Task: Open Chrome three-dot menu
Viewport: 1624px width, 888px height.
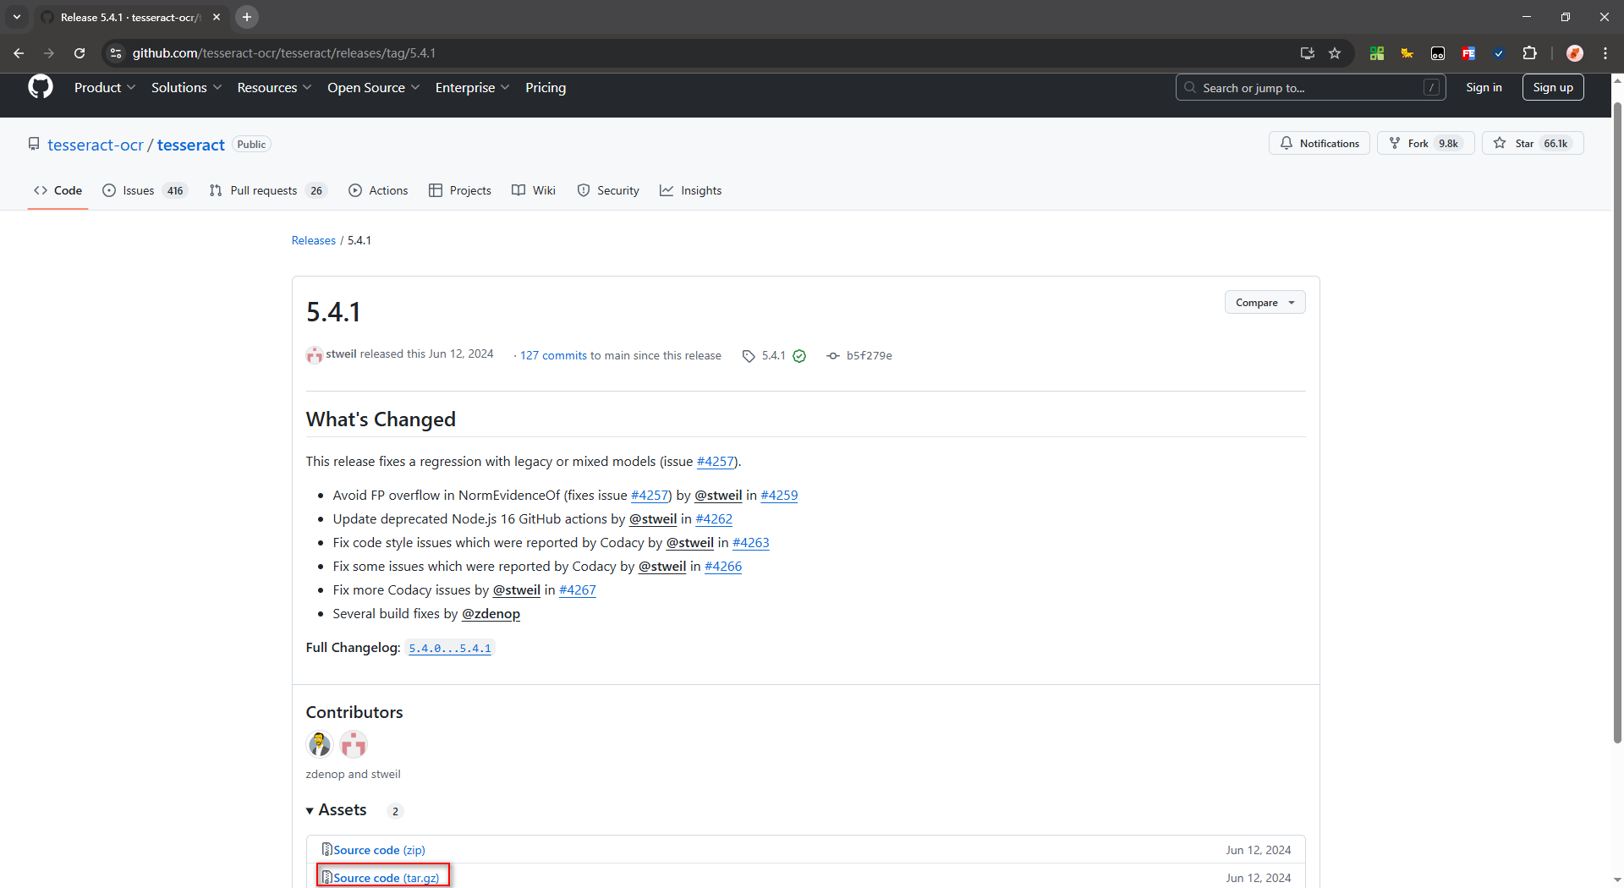Action: pos(1605,53)
